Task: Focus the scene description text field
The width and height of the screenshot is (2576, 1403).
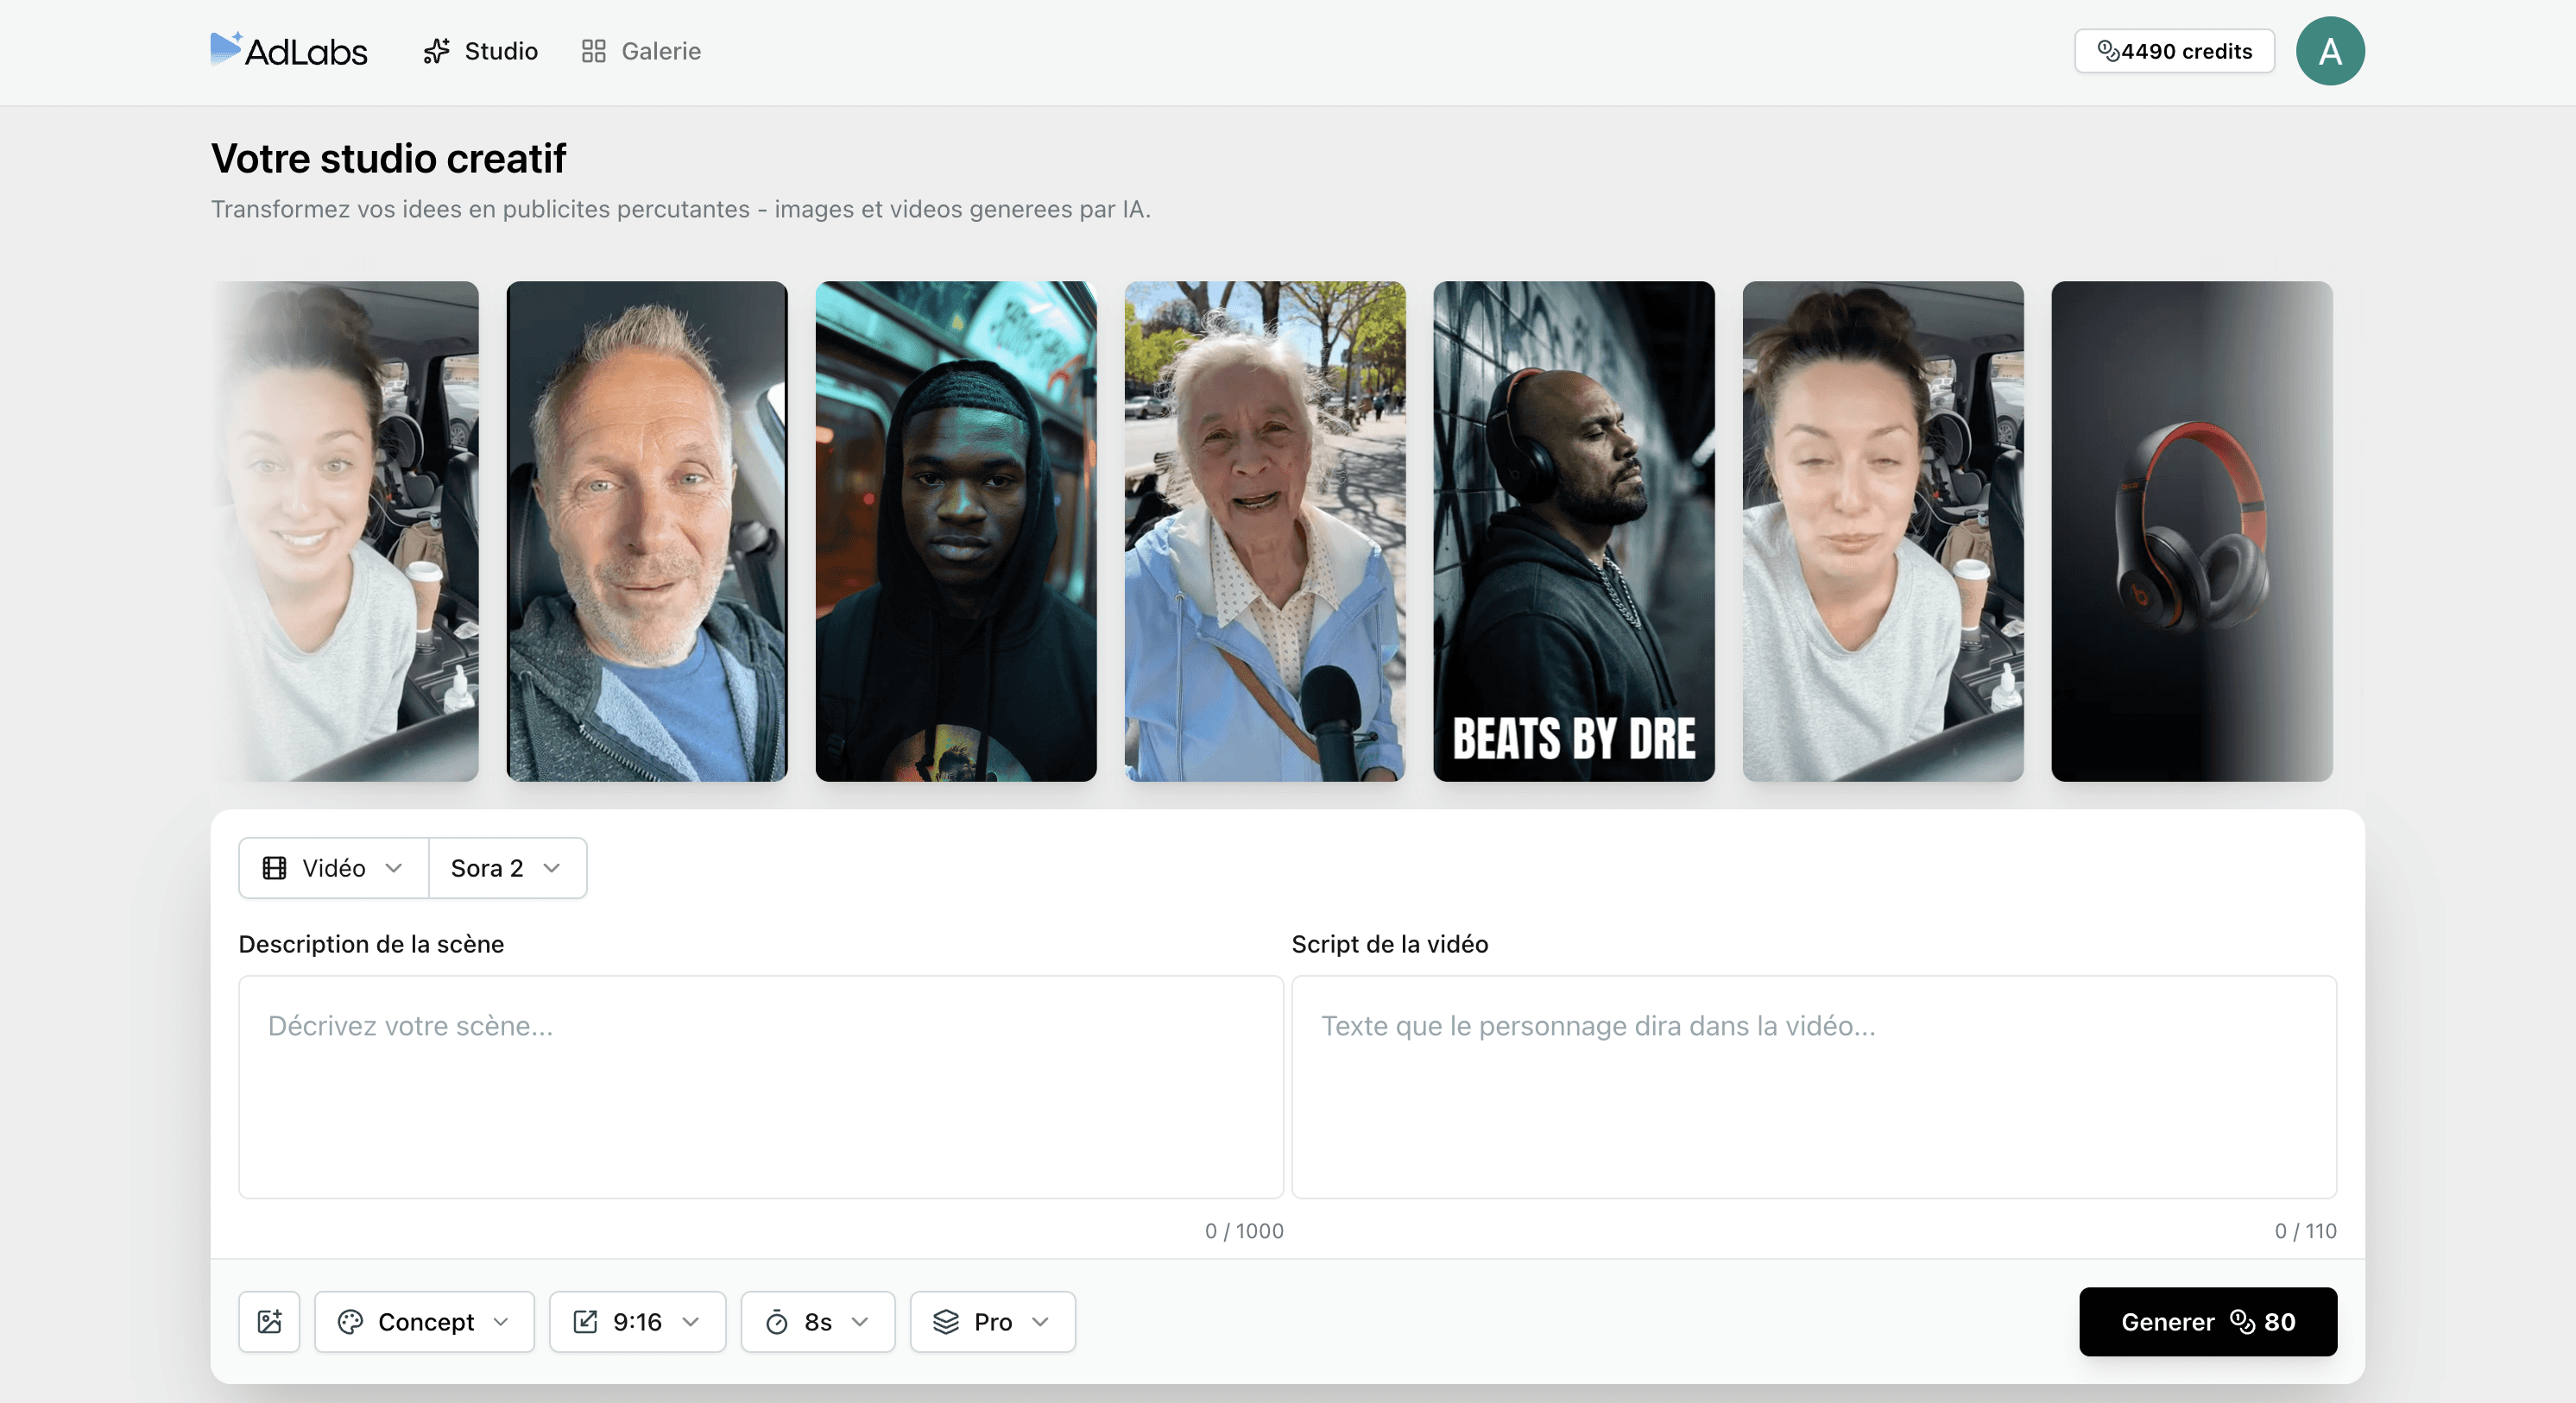Action: (760, 1087)
